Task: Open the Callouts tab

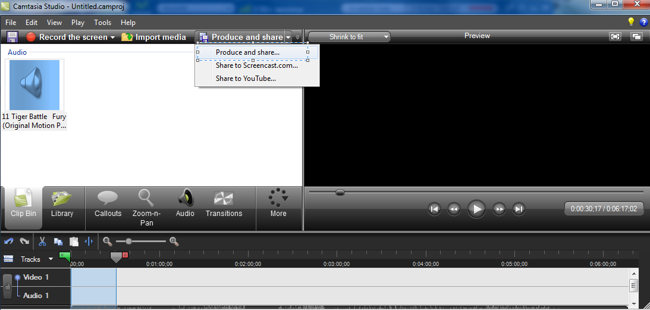Action: (108, 203)
